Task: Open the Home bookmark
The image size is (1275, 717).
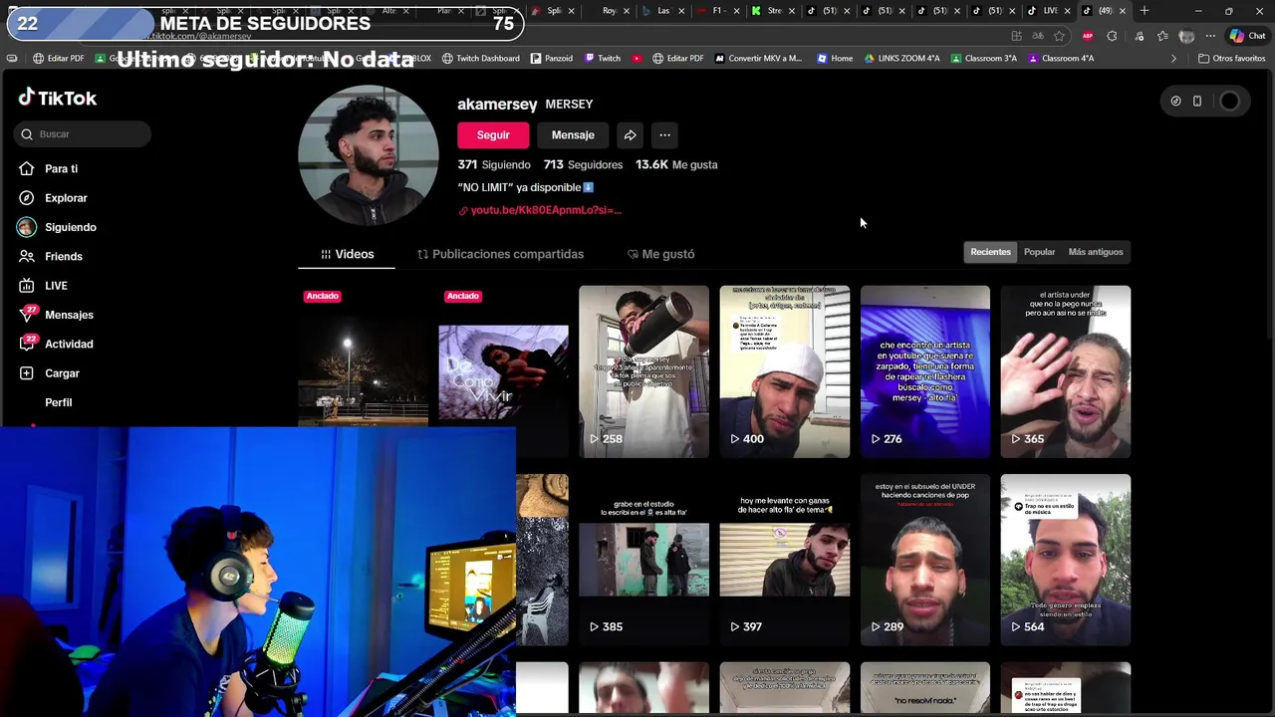Action: click(835, 59)
